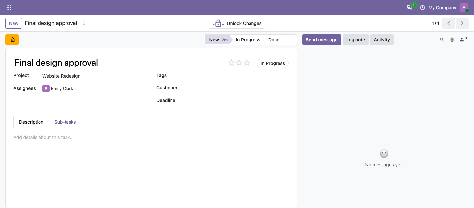This screenshot has width=474, height=208.
Task: Go to the next record arrow
Action: pos(462,23)
